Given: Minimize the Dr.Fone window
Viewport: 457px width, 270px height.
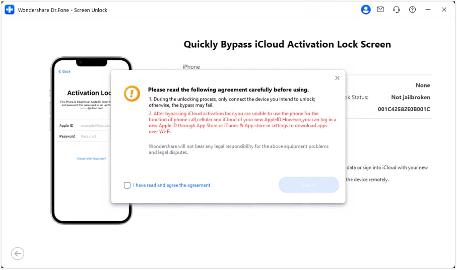Looking at the screenshot, I should tap(428, 10).
